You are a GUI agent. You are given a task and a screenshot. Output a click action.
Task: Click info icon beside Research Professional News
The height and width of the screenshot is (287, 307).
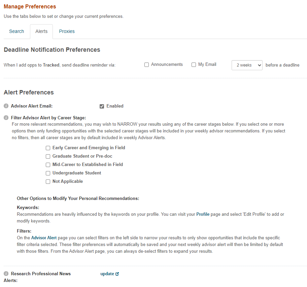click(x=6, y=274)
